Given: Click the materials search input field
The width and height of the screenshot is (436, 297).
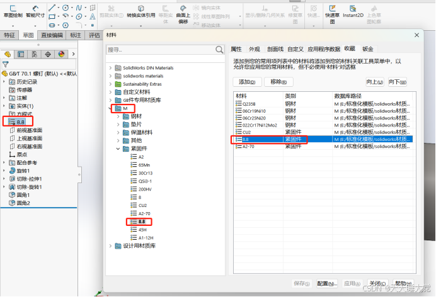Looking at the screenshot, I should tap(161, 50).
